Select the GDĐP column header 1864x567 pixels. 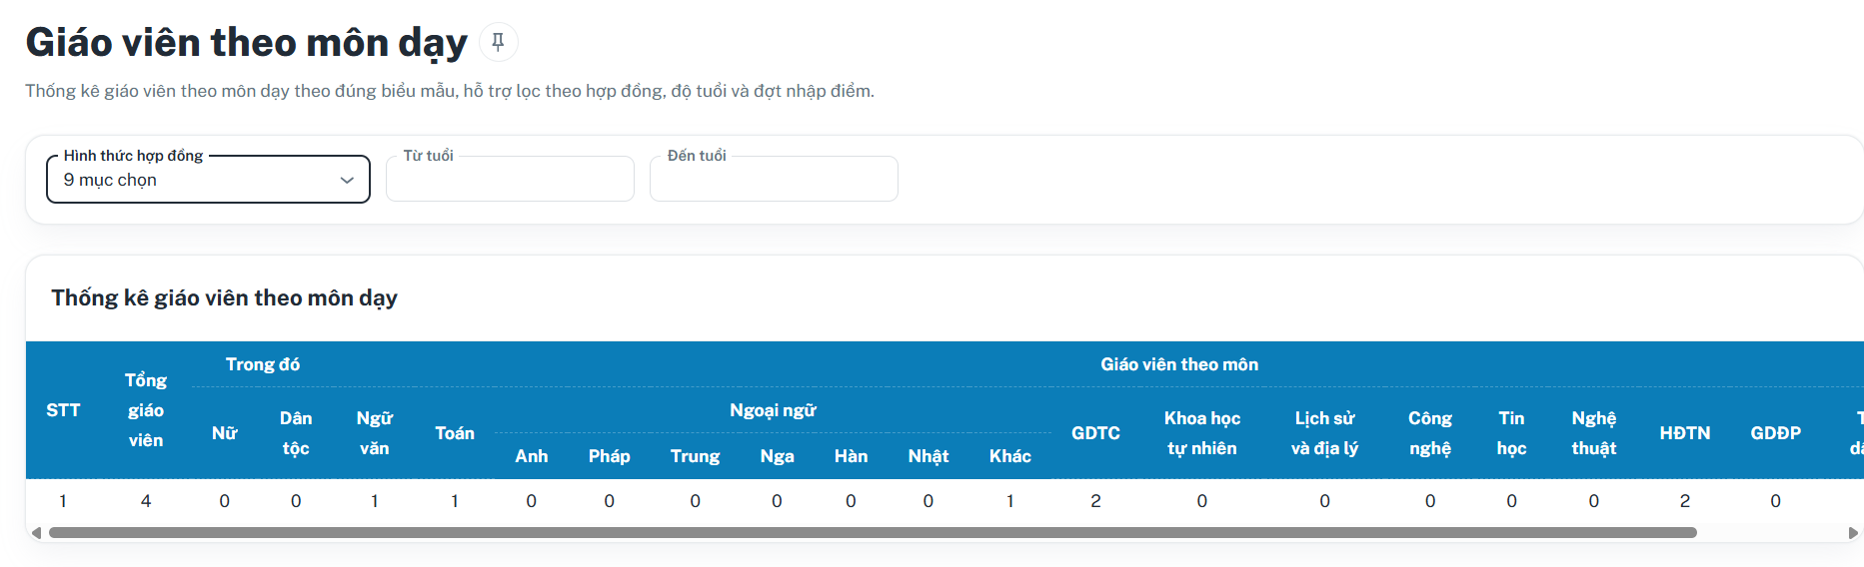(x=1776, y=433)
